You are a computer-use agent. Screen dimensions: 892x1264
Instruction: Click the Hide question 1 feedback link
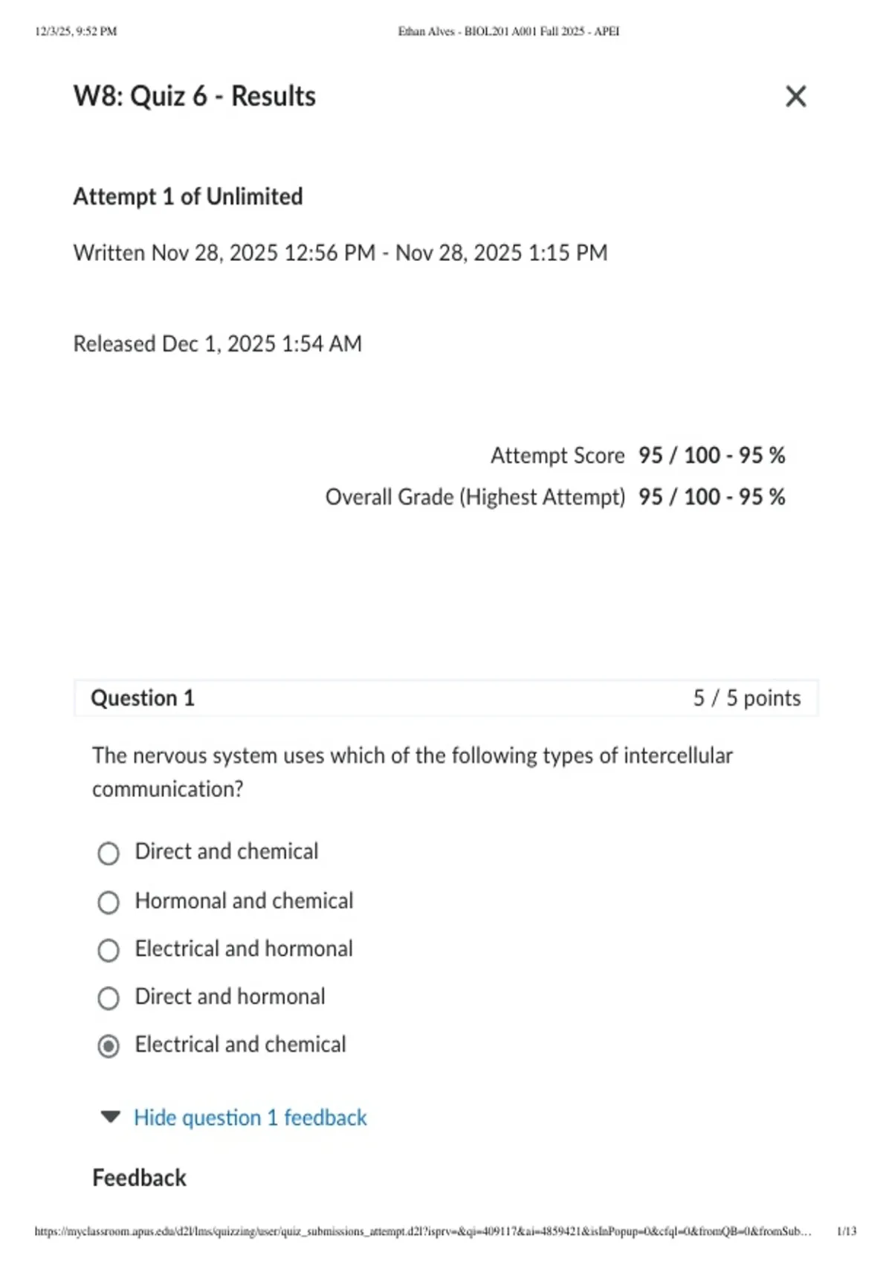pos(251,1118)
